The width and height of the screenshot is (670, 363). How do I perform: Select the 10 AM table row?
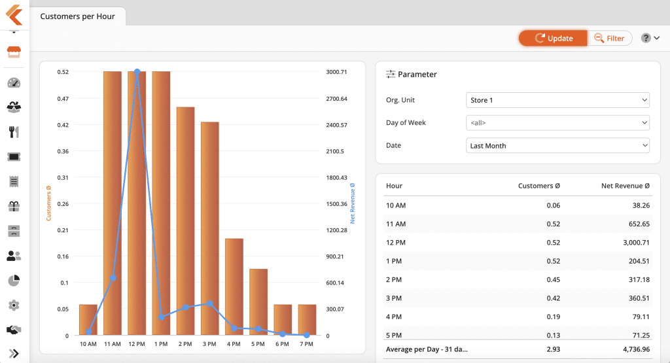[518, 205]
